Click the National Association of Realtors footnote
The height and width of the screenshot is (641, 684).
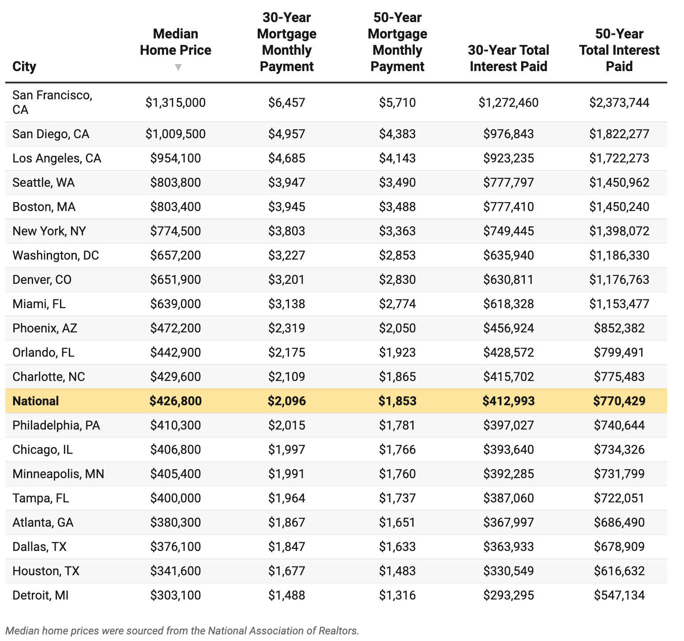[182, 630]
